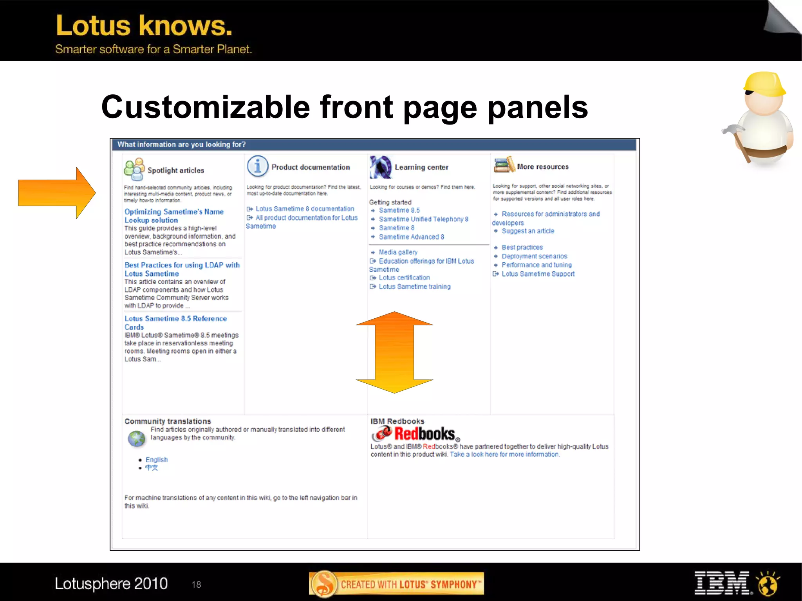Open the Media gallery link
The height and width of the screenshot is (601, 802).
398,252
